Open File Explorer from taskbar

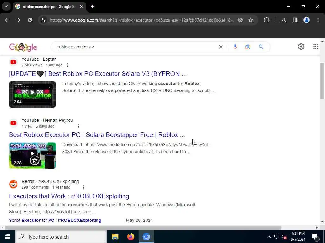coord(115,237)
